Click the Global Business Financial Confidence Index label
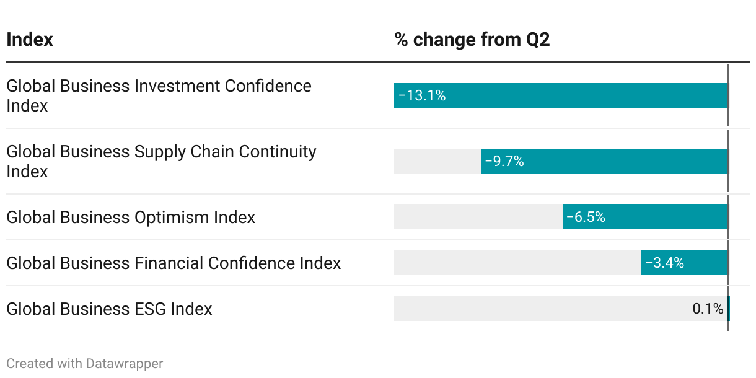This screenshot has width=756, height=378. pyautogui.click(x=174, y=263)
